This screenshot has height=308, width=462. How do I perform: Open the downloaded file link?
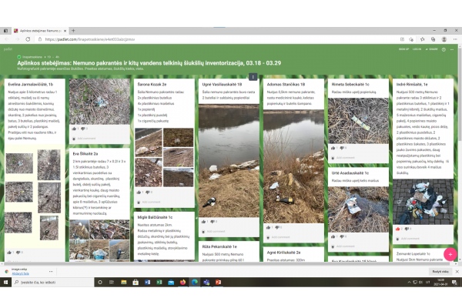[x=20, y=273]
